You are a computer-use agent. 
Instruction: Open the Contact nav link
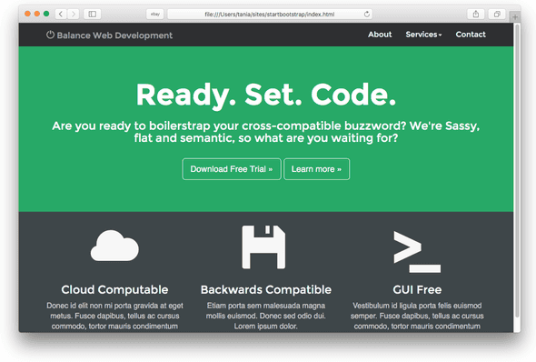[x=471, y=35]
